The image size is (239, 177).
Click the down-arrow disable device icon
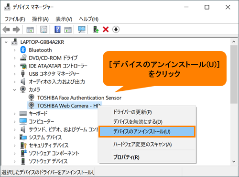116,29
